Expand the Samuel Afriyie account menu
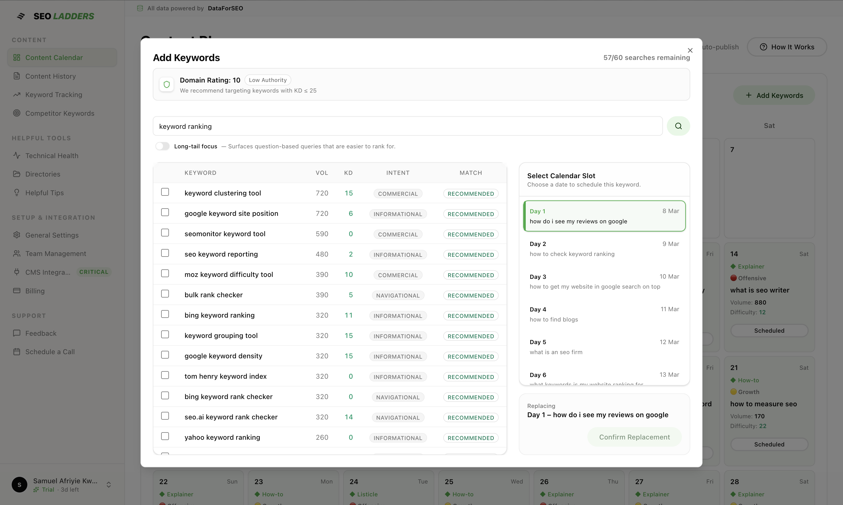This screenshot has width=843, height=505. [108, 485]
